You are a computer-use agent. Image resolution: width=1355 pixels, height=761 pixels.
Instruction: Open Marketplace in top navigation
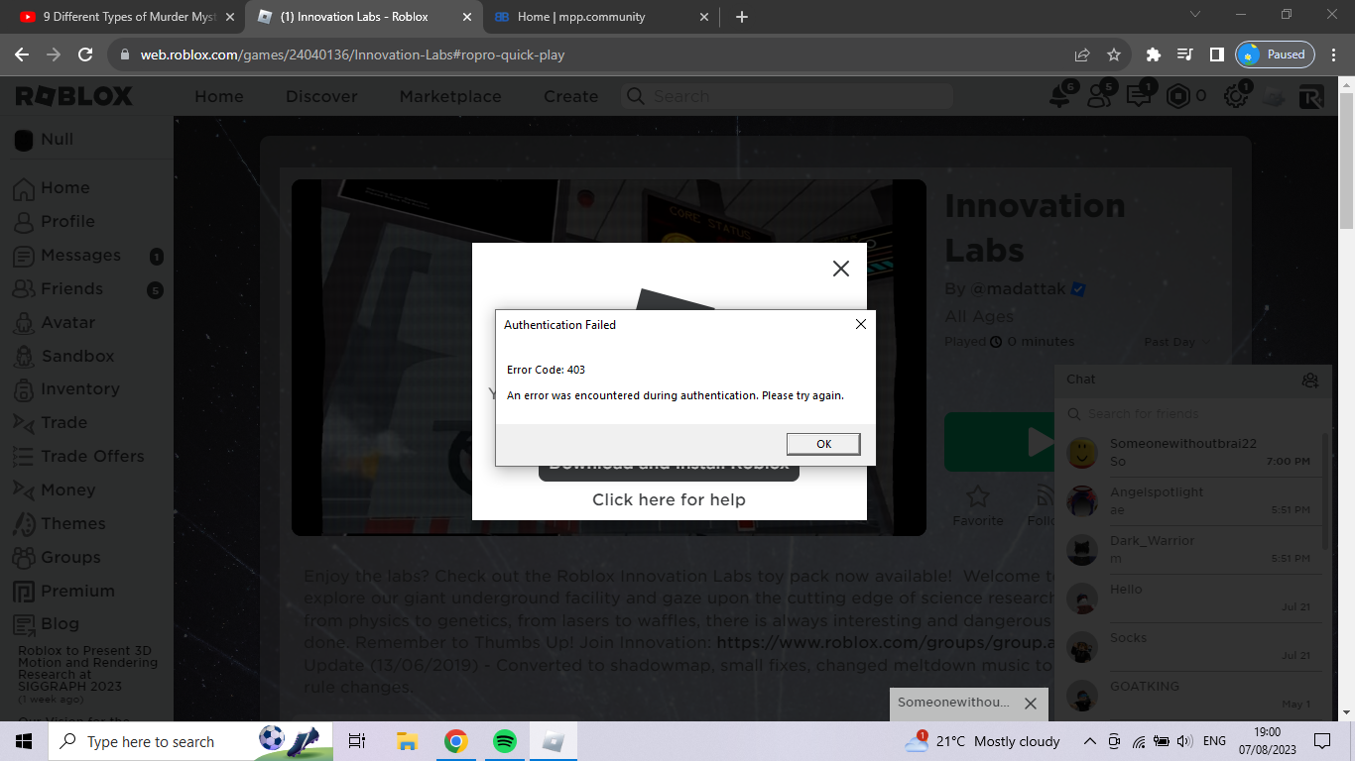[x=450, y=96]
